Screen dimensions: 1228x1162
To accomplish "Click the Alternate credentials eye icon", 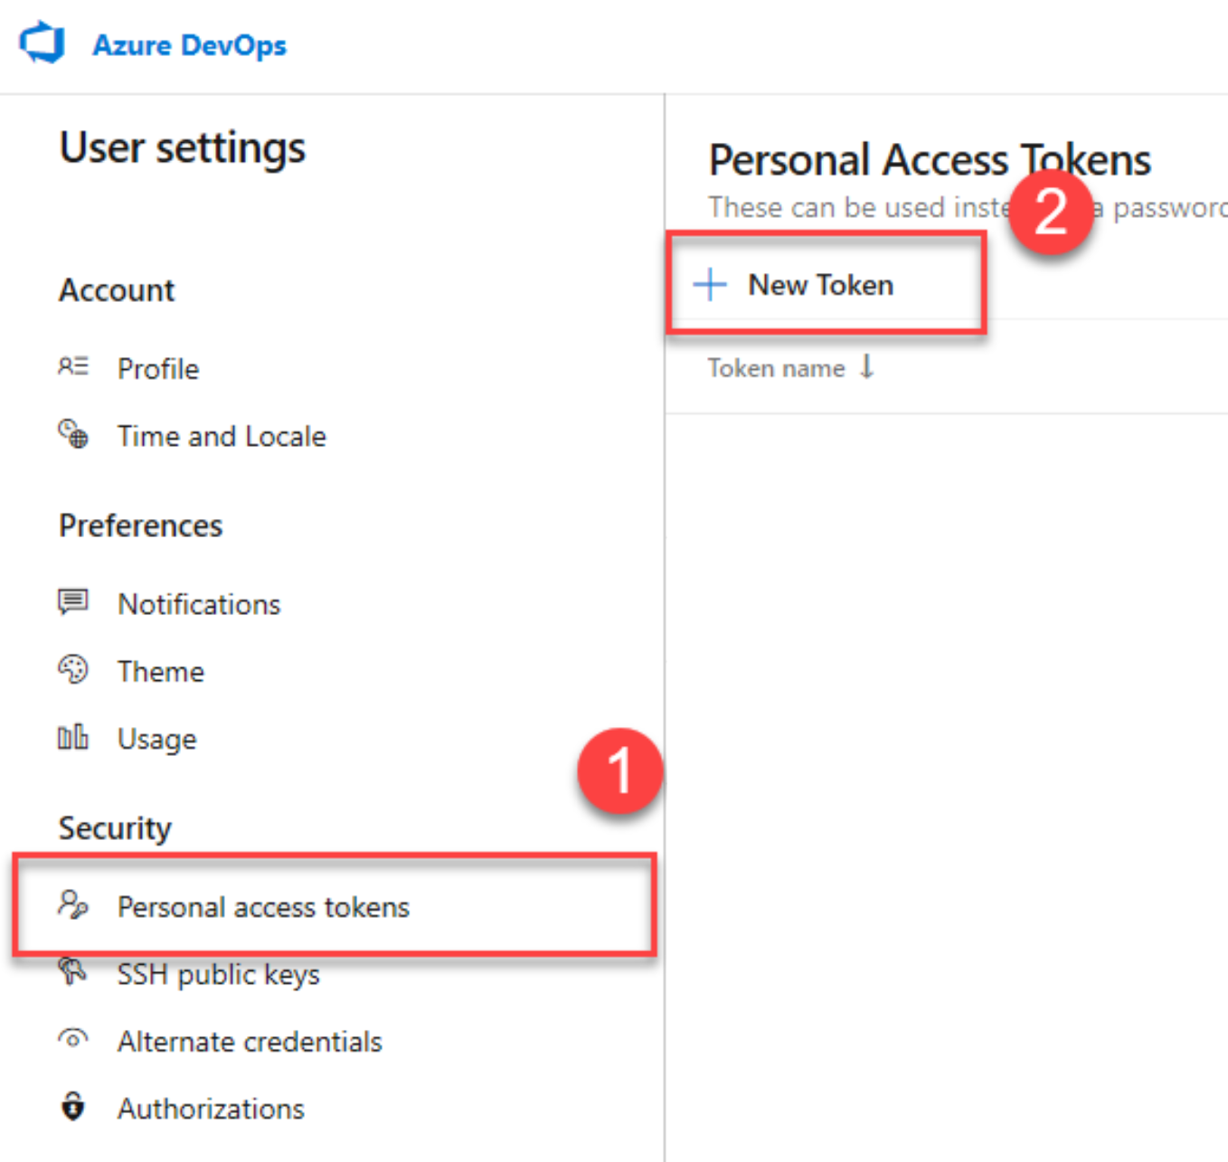I will coord(71,1041).
